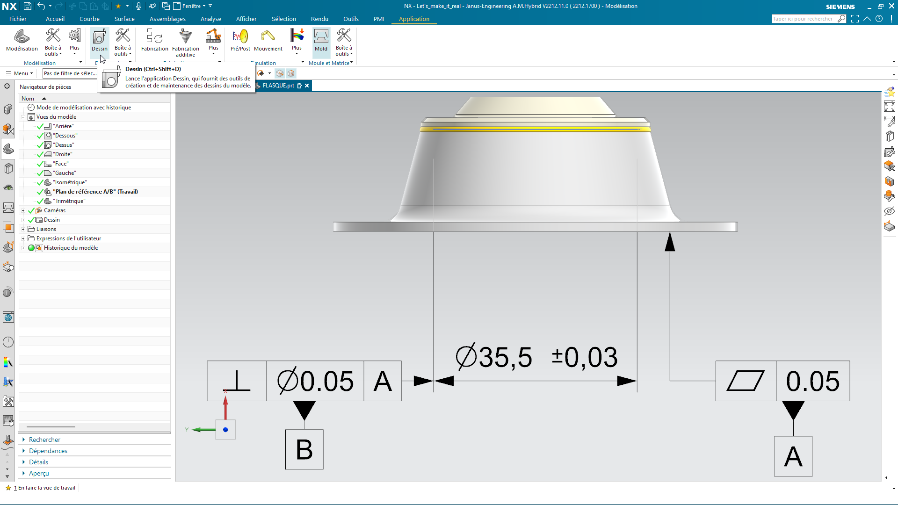Click the window switch icon next to Fenêtre
The image size is (898, 505).
pyautogui.click(x=166, y=6)
